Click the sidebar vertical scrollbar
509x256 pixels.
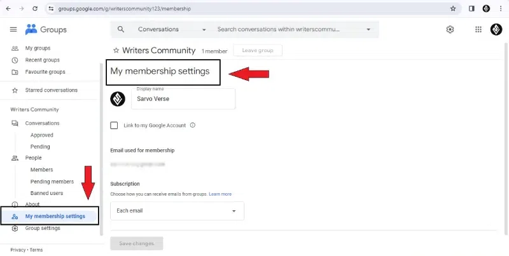click(101, 149)
